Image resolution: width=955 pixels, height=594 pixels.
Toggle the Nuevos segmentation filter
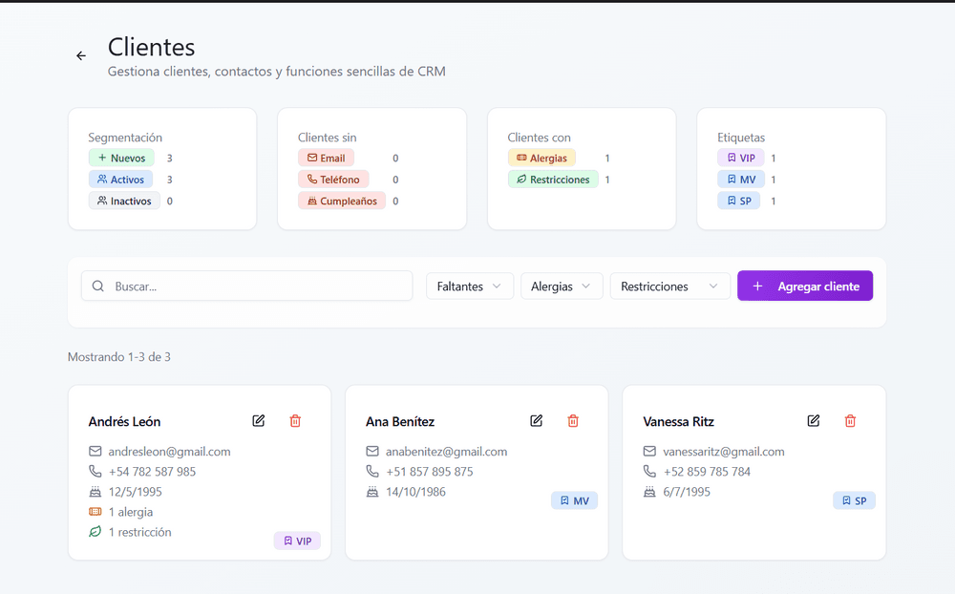tap(121, 159)
